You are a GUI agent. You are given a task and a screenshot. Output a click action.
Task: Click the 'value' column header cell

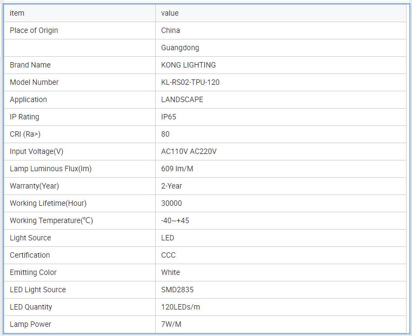click(170, 13)
